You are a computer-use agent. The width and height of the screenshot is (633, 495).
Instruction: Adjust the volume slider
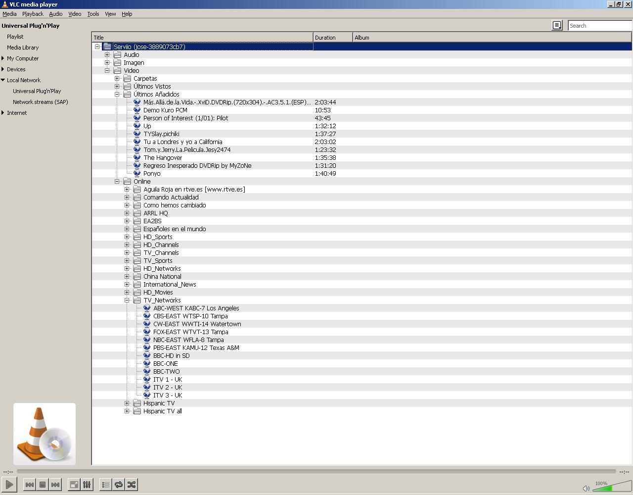tap(611, 487)
